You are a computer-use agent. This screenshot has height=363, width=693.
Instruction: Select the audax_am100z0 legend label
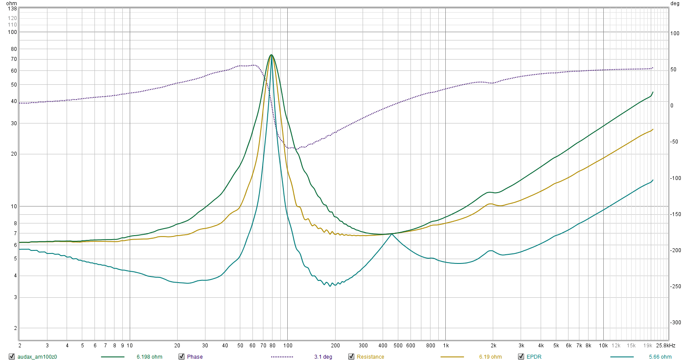[37, 357]
